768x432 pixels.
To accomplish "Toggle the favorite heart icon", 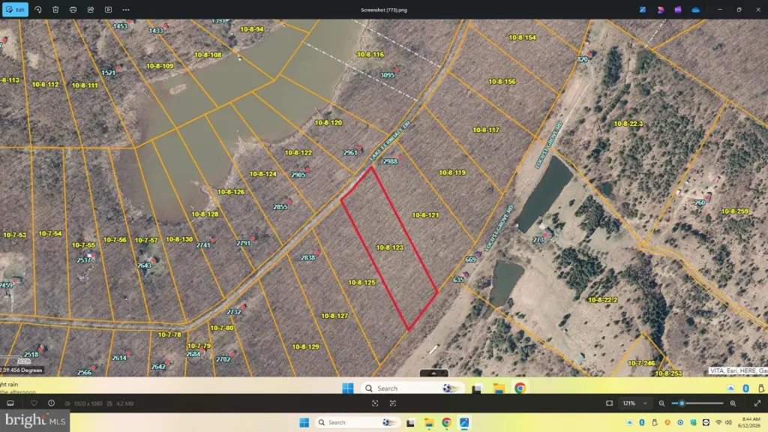I will click(34, 403).
